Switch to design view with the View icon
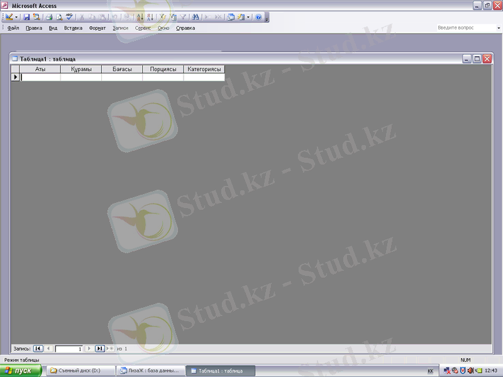This screenshot has width=503, height=377. (x=9, y=17)
